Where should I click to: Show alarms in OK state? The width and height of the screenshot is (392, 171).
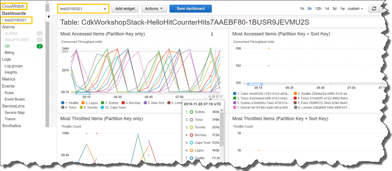[x=7, y=46]
